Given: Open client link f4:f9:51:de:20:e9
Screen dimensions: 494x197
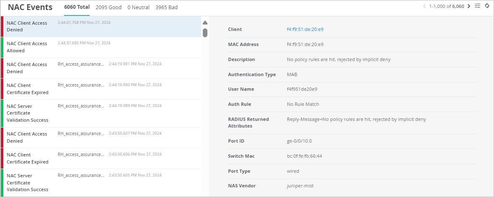Looking at the screenshot, I should (305, 29).
